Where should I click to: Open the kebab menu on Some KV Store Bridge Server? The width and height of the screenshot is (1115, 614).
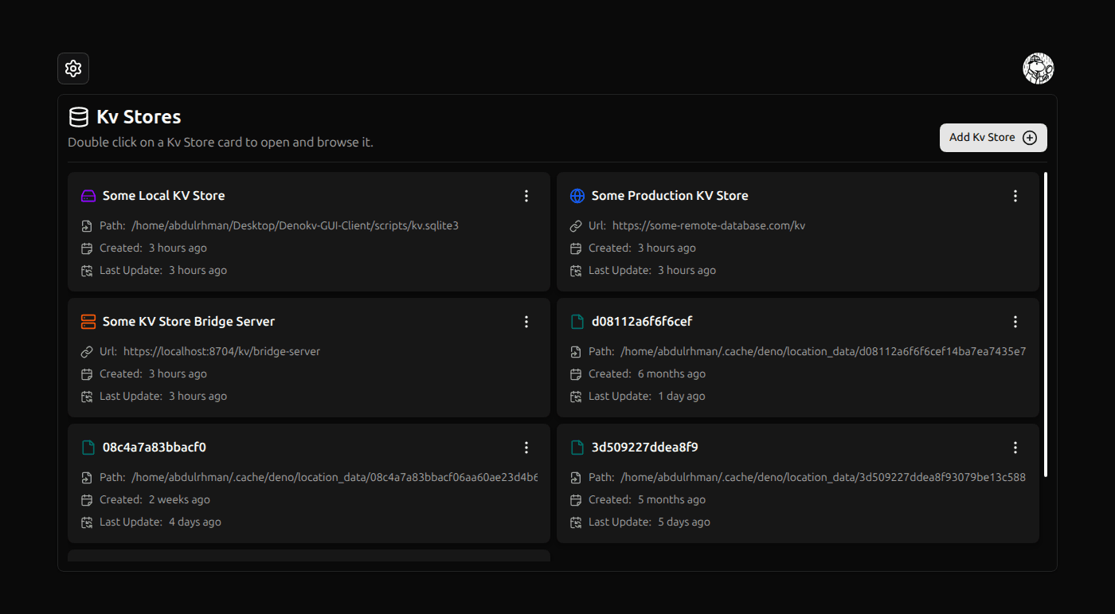pos(526,321)
